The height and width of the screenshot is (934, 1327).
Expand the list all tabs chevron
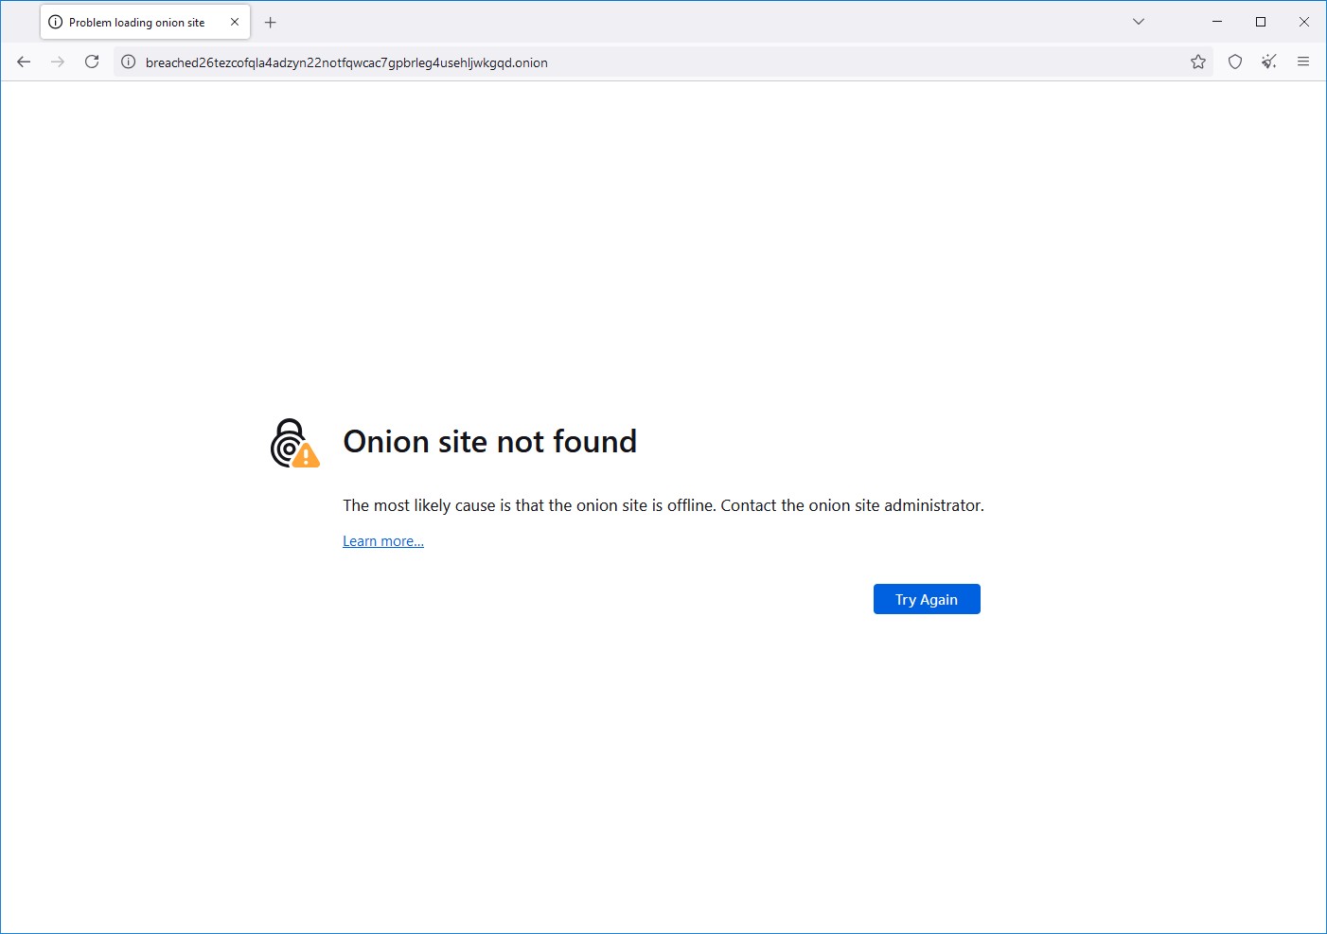pyautogui.click(x=1139, y=22)
